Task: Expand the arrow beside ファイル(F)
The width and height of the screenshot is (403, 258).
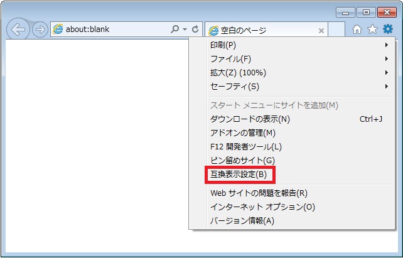Action: tap(387, 59)
